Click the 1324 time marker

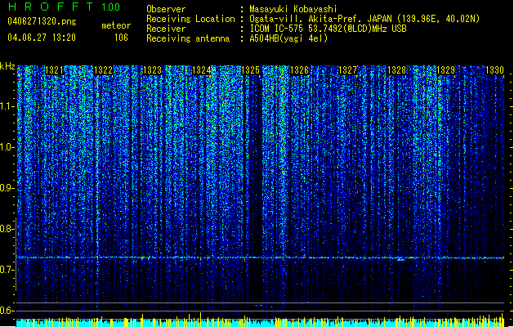click(201, 70)
